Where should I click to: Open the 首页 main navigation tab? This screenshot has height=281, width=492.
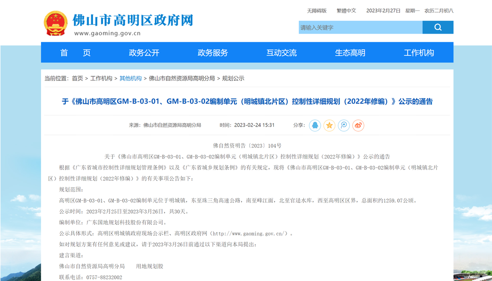(x=75, y=53)
